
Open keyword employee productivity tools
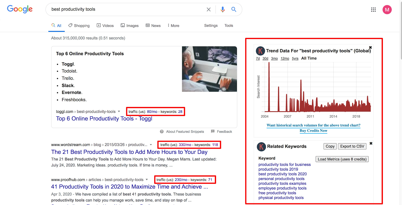pyautogui.click(x=282, y=188)
